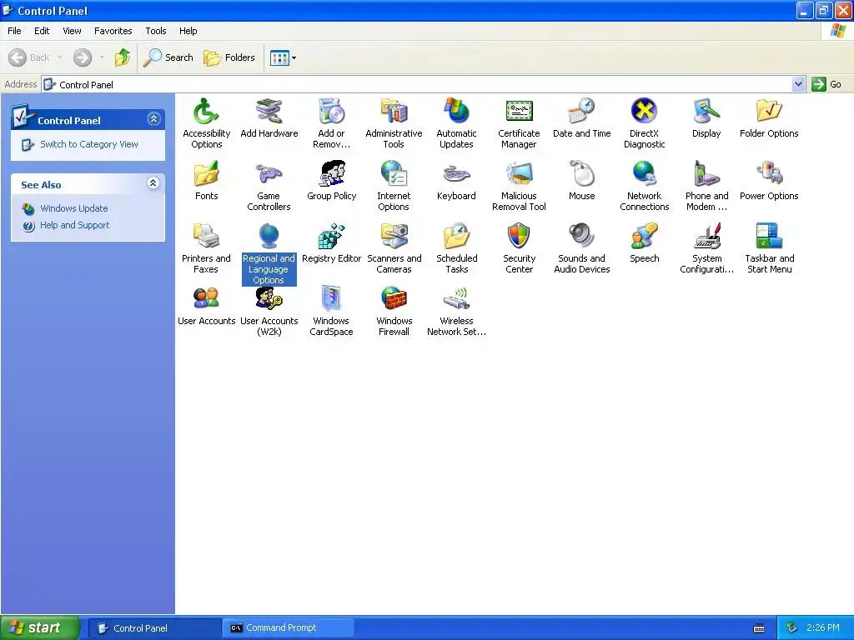Open Power Options icon
The height and width of the screenshot is (640, 854).
click(x=769, y=181)
